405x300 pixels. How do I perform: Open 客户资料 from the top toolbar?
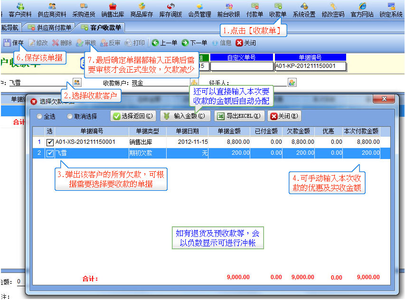pyautogui.click(x=20, y=10)
